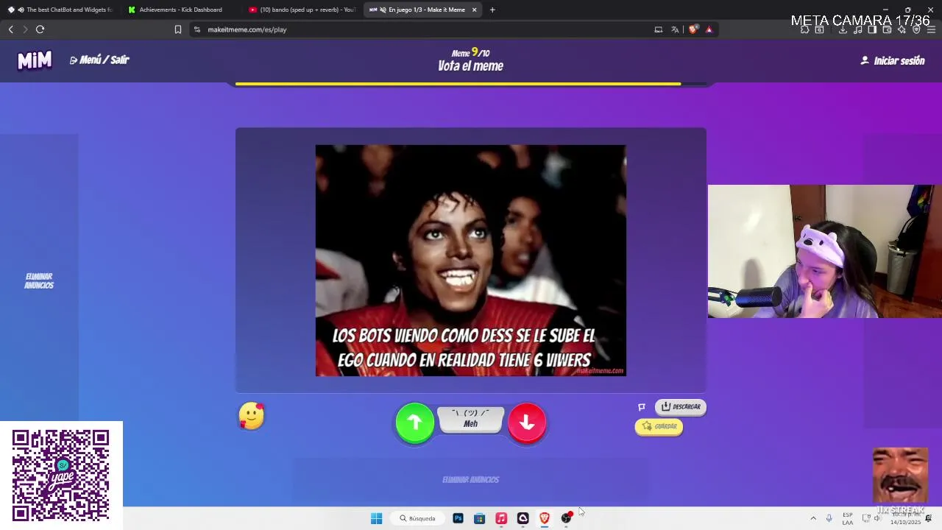Open the media control music note icon
Viewport: 942px width, 530px height.
[x=857, y=29]
